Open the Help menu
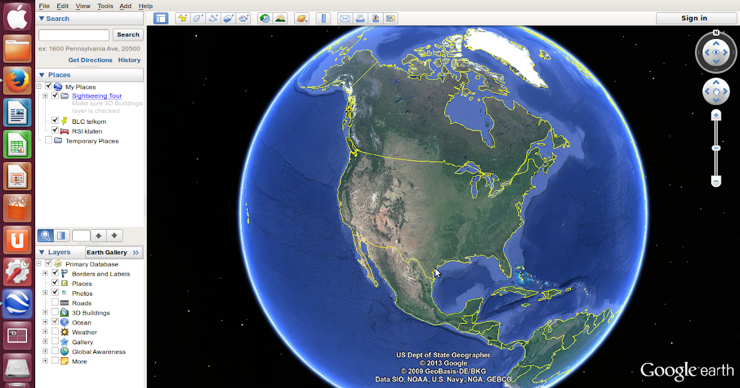 click(x=146, y=6)
